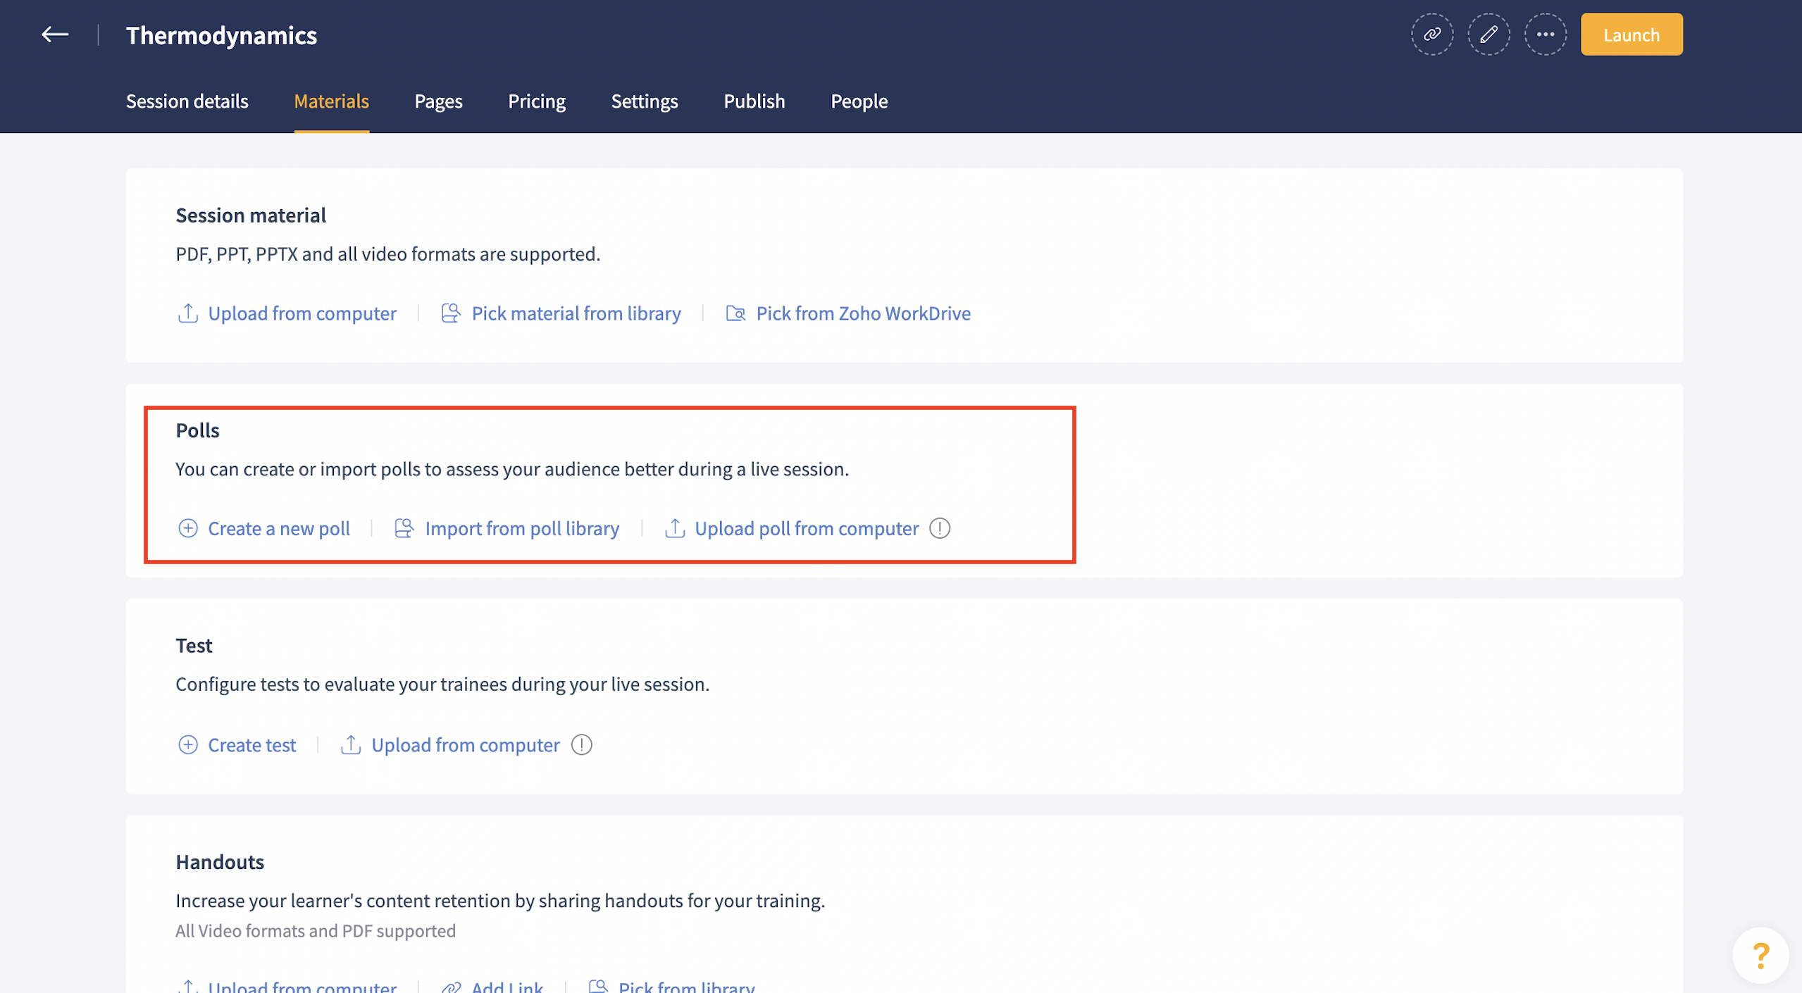Screen dimensions: 1802x993
Task: Click the back arrow icon
Action: (x=54, y=35)
